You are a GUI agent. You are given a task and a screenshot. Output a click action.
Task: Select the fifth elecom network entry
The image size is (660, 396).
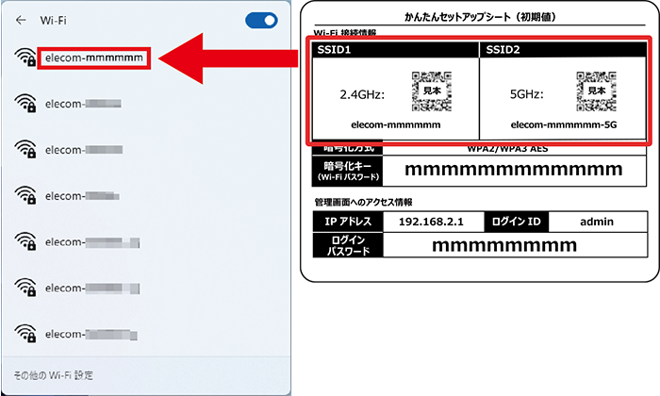(x=92, y=242)
